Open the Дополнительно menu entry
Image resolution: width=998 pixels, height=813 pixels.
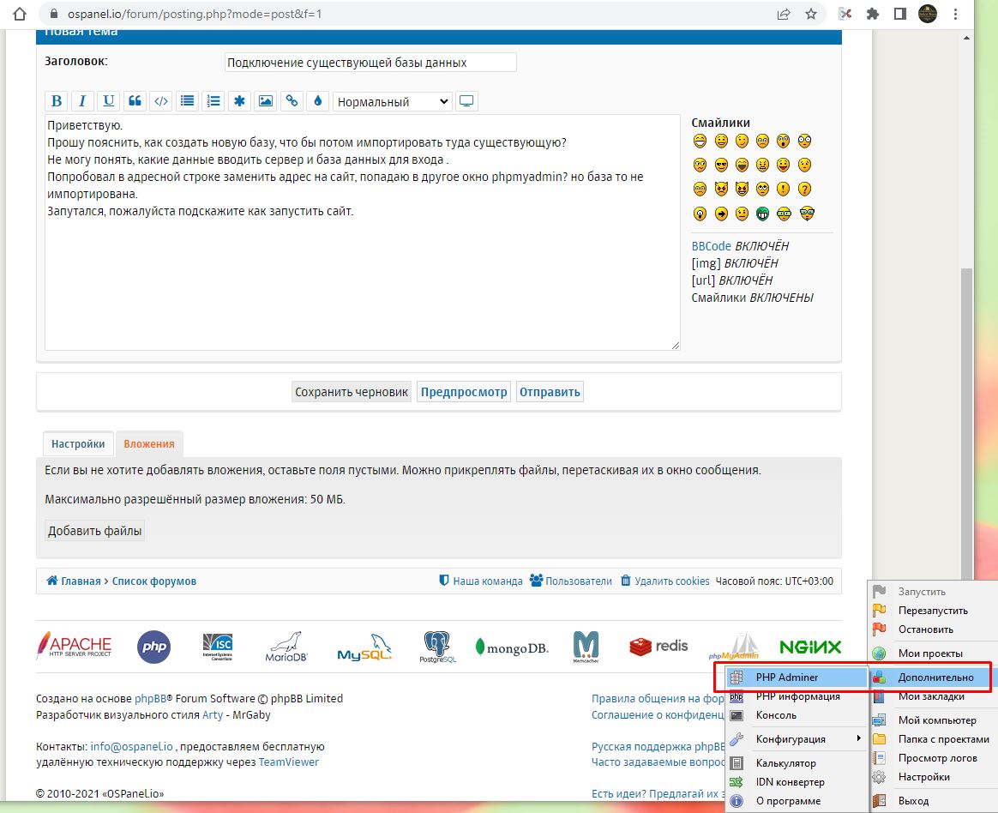coord(935,677)
